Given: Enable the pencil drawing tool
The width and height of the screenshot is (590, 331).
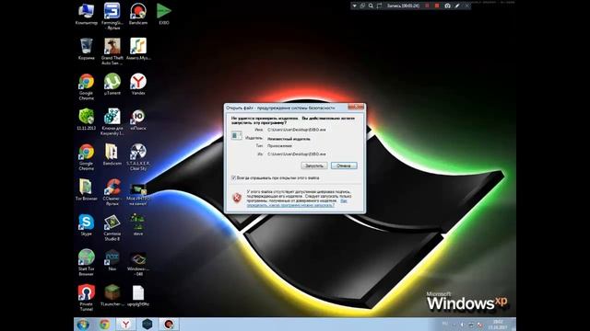Looking at the screenshot, I should click(x=457, y=6).
